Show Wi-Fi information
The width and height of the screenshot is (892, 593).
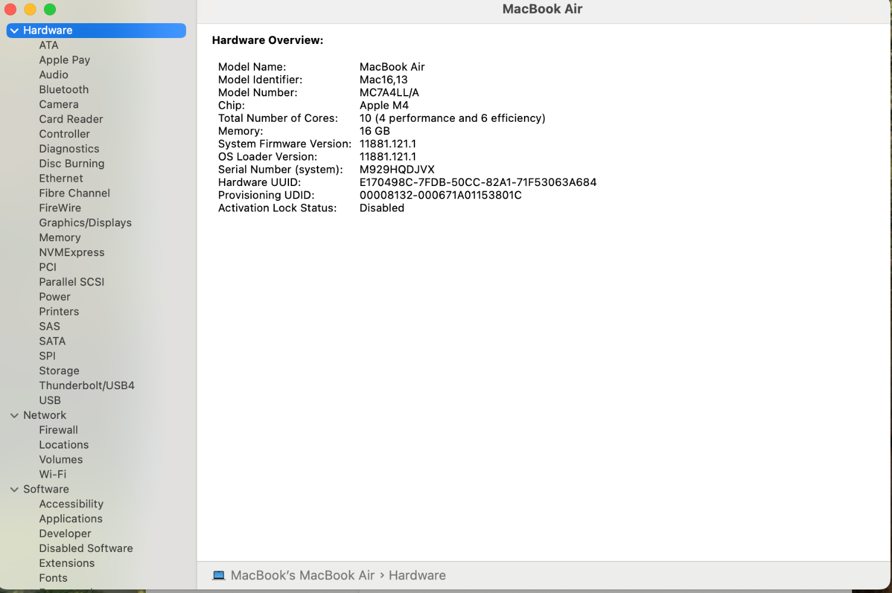coord(52,475)
